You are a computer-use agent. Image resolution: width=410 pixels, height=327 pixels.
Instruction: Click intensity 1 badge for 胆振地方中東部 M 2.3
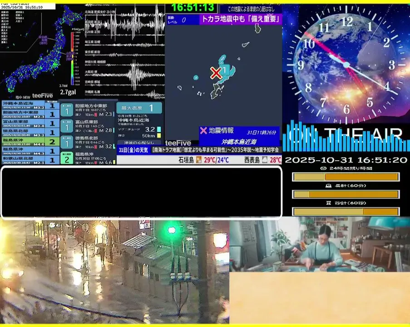67,110
